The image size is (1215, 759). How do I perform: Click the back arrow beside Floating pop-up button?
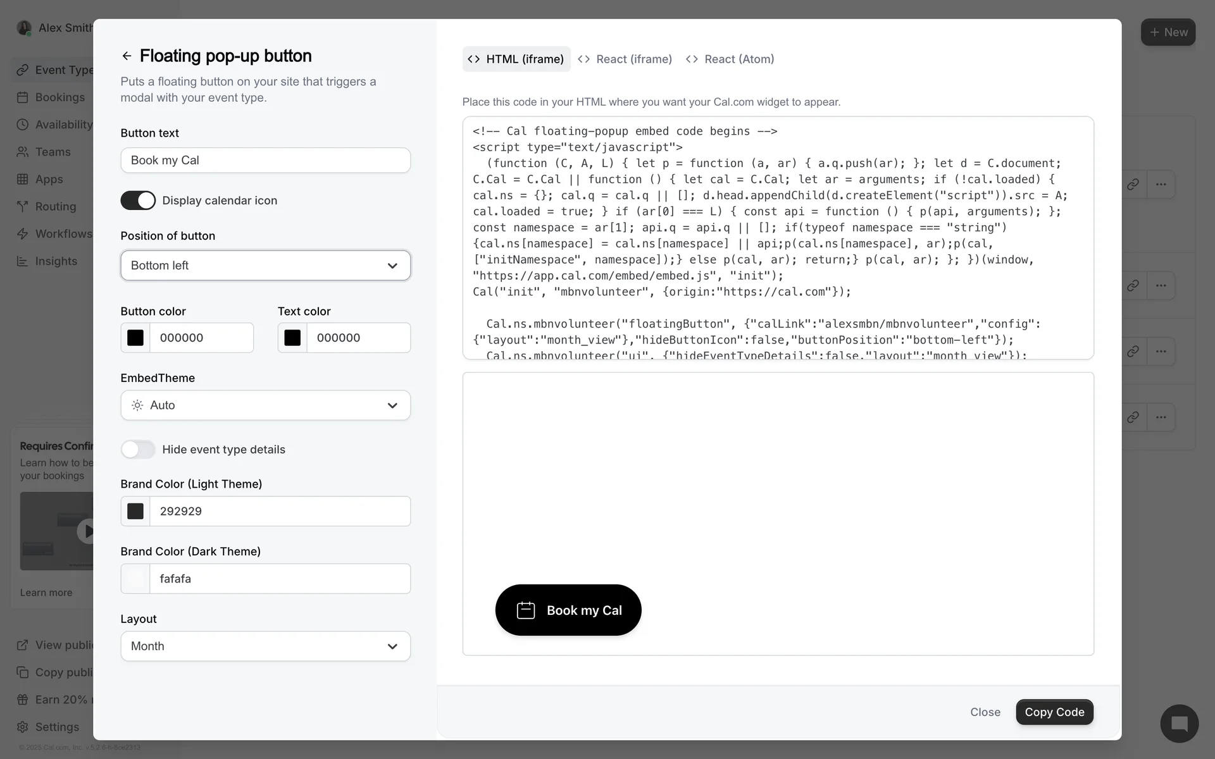(x=127, y=56)
